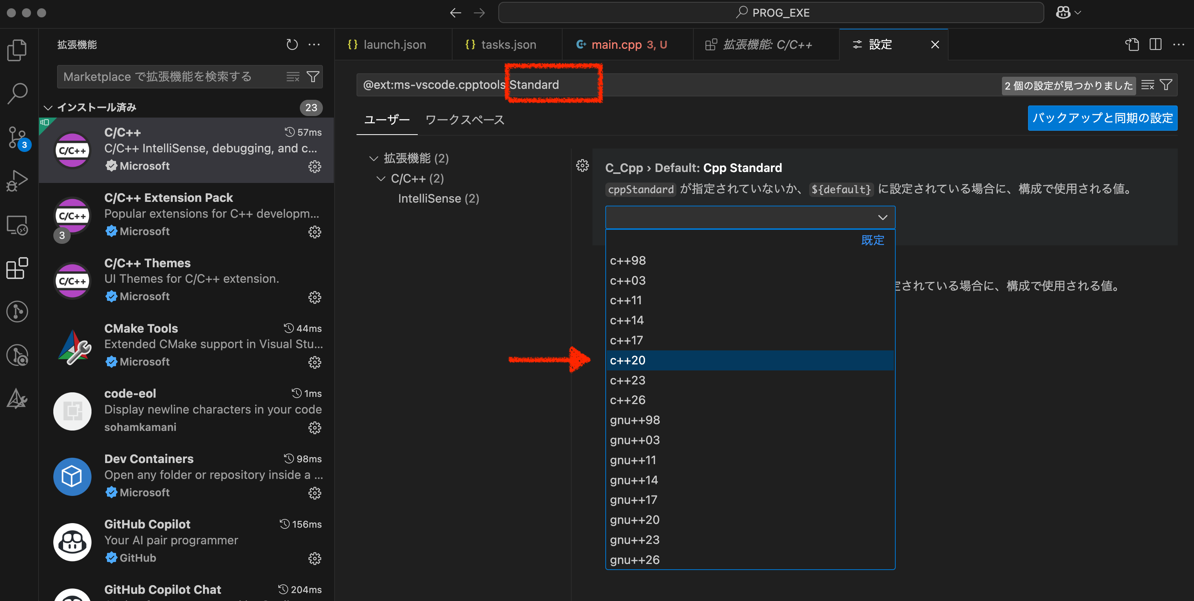Choose gnu++20 from the dropdown list
This screenshot has height=601, width=1194.
click(750, 520)
